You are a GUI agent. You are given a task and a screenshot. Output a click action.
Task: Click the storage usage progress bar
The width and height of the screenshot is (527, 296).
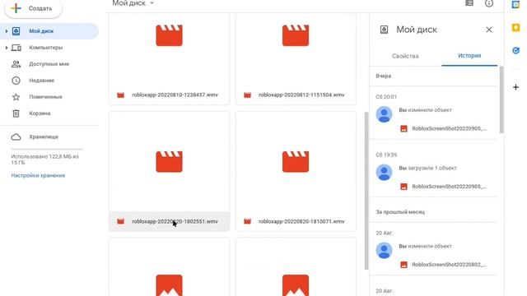[x=47, y=149]
